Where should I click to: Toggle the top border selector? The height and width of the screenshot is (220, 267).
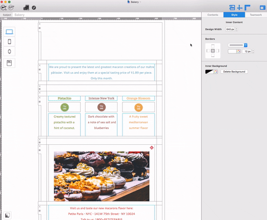213,46
